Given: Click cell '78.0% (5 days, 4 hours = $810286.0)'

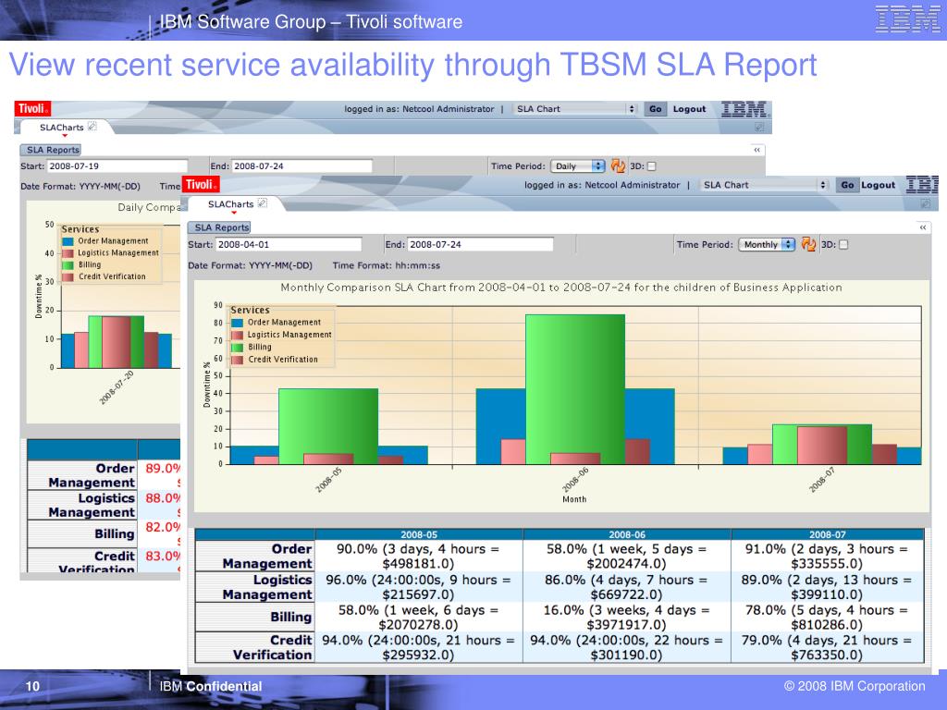Looking at the screenshot, I should pyautogui.click(x=828, y=617).
